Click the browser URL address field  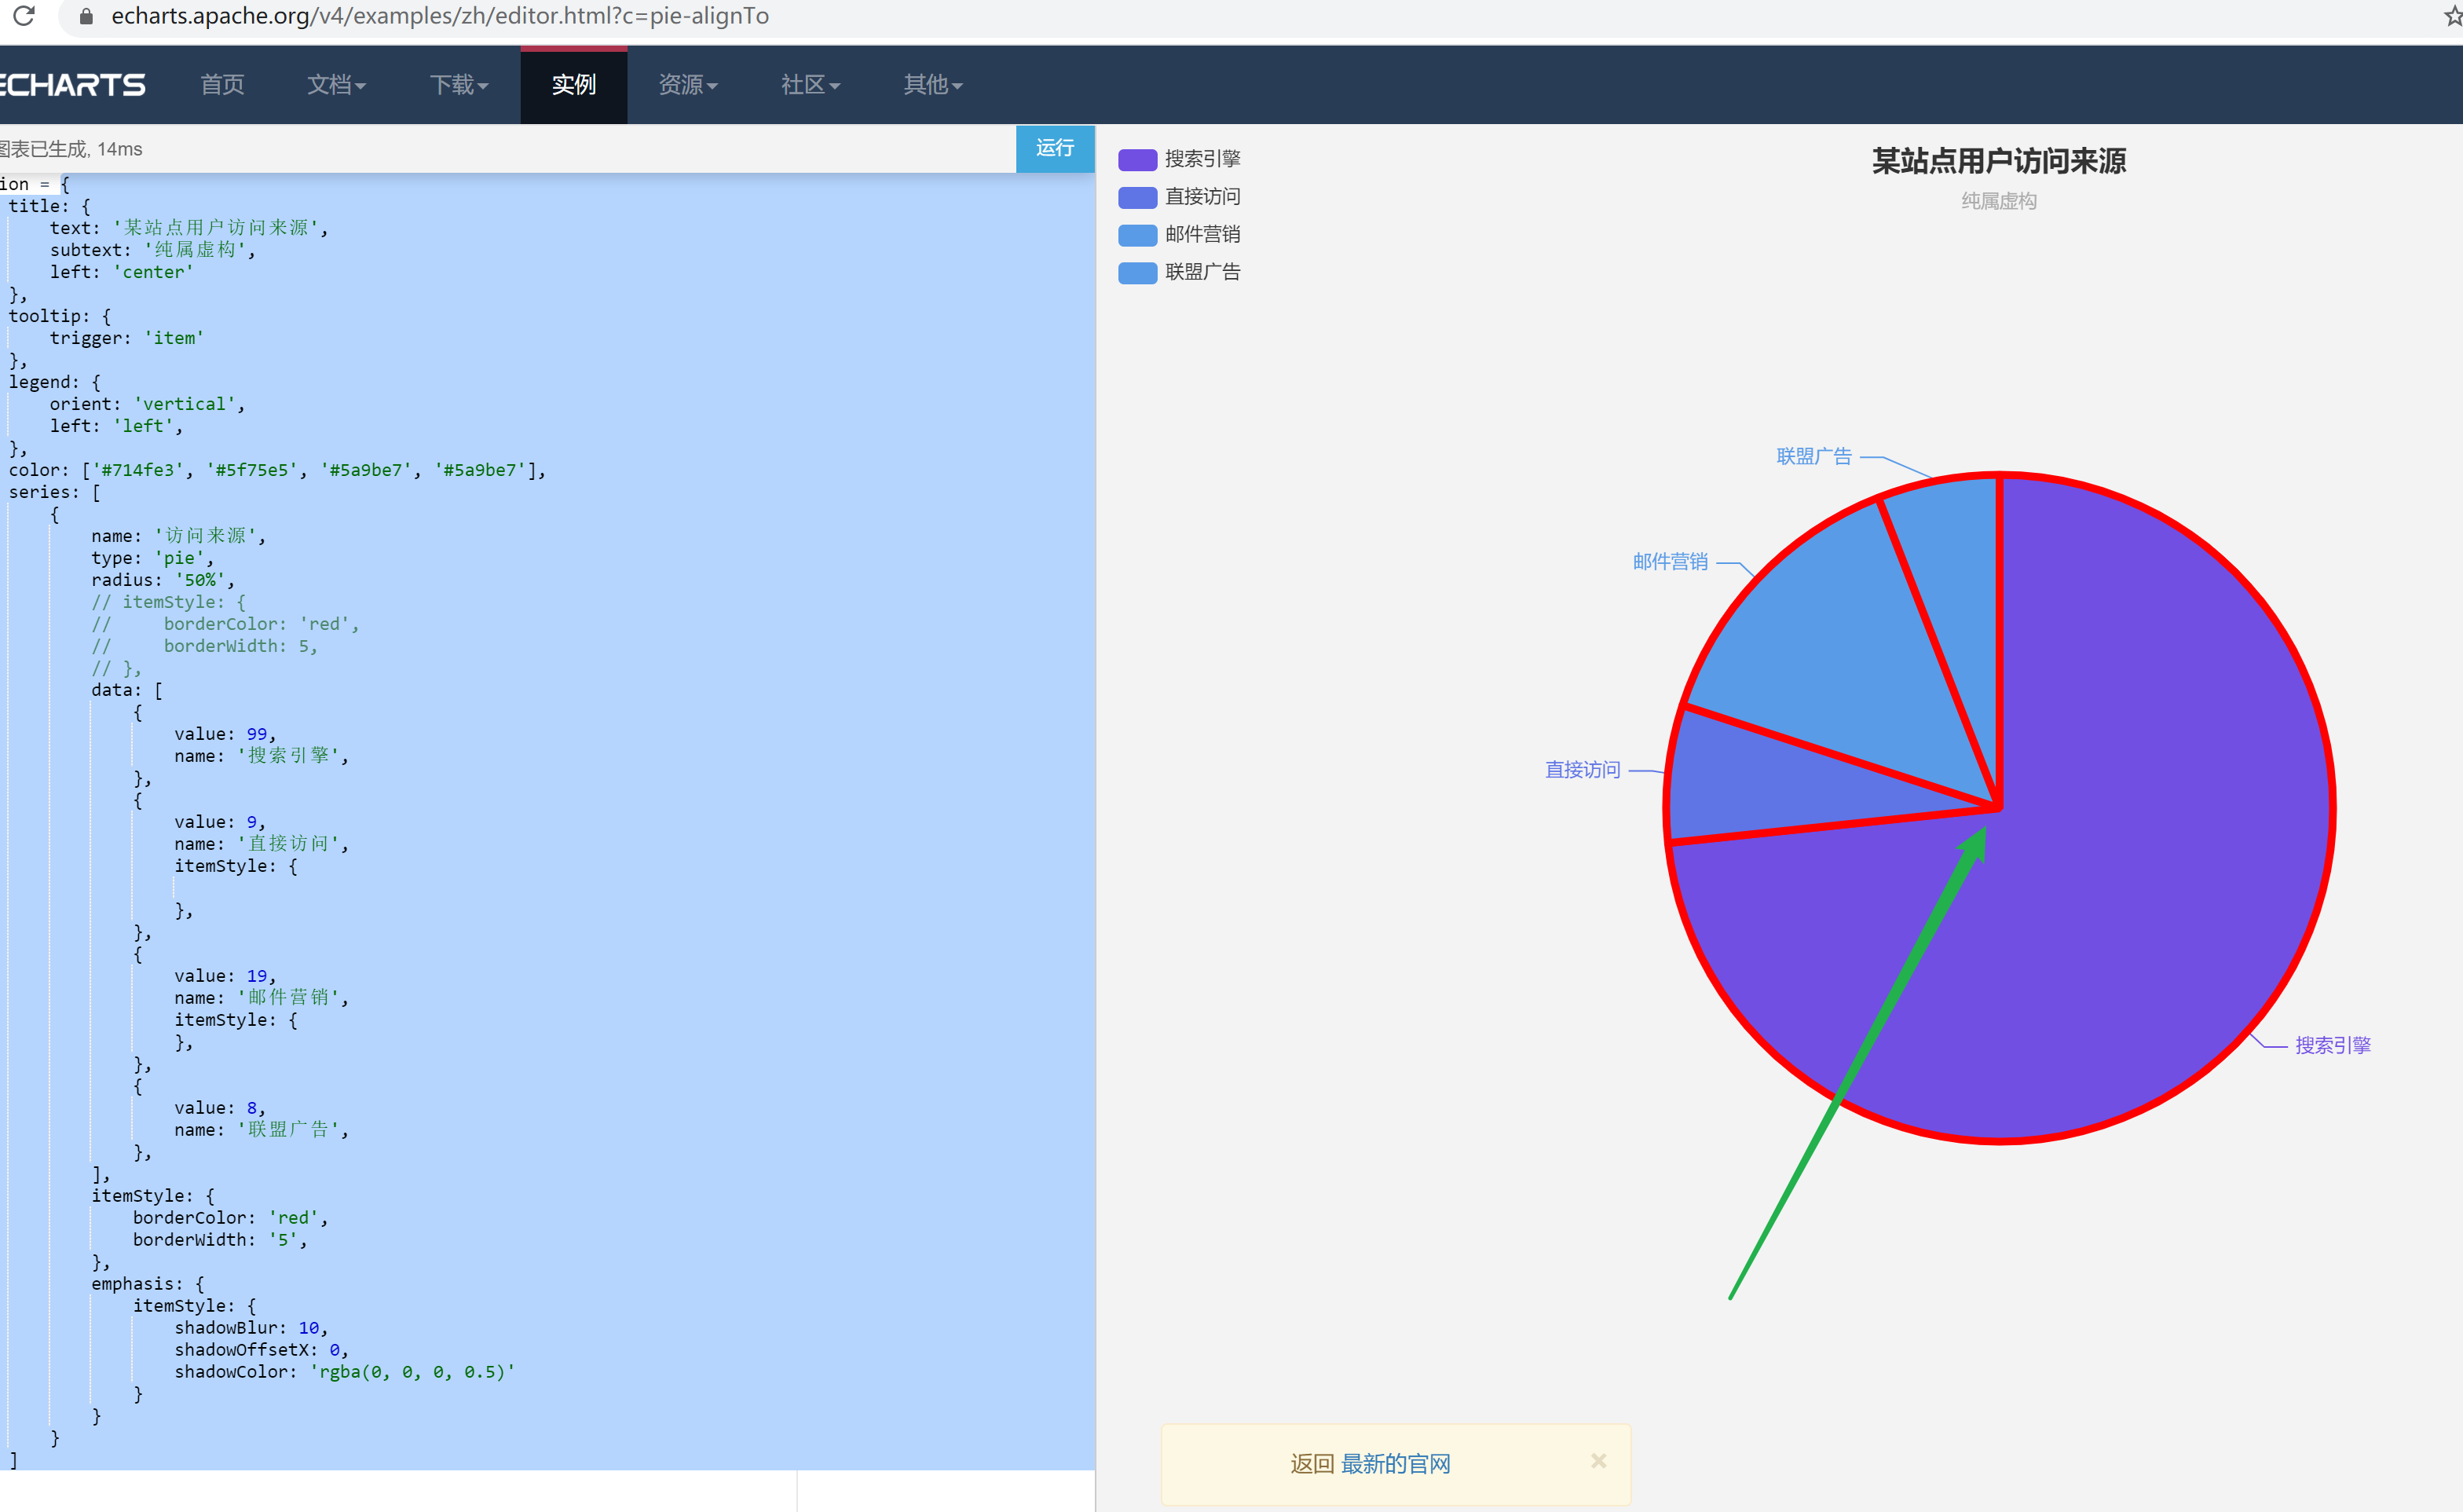pyautogui.click(x=440, y=16)
